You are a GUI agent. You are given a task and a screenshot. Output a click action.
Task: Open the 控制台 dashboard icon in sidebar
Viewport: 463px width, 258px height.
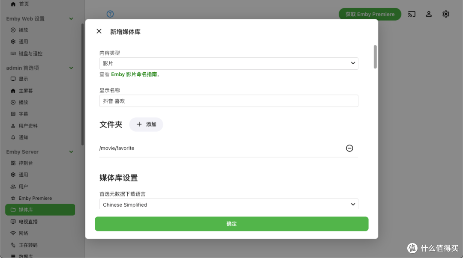[x=12, y=163]
